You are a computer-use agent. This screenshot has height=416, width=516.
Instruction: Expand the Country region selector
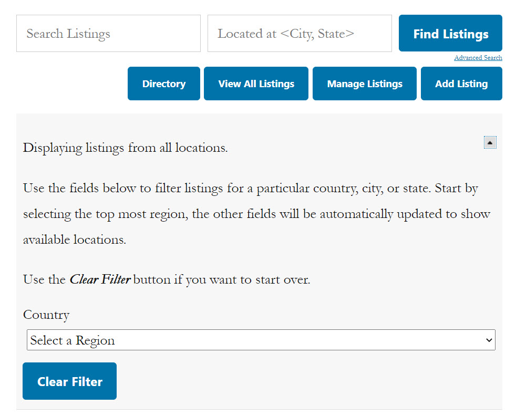click(261, 340)
